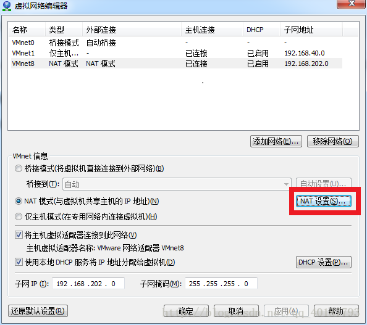The height and width of the screenshot is (325, 367).
Task: Select 仅主机模式 radio button
Action: coord(19,216)
